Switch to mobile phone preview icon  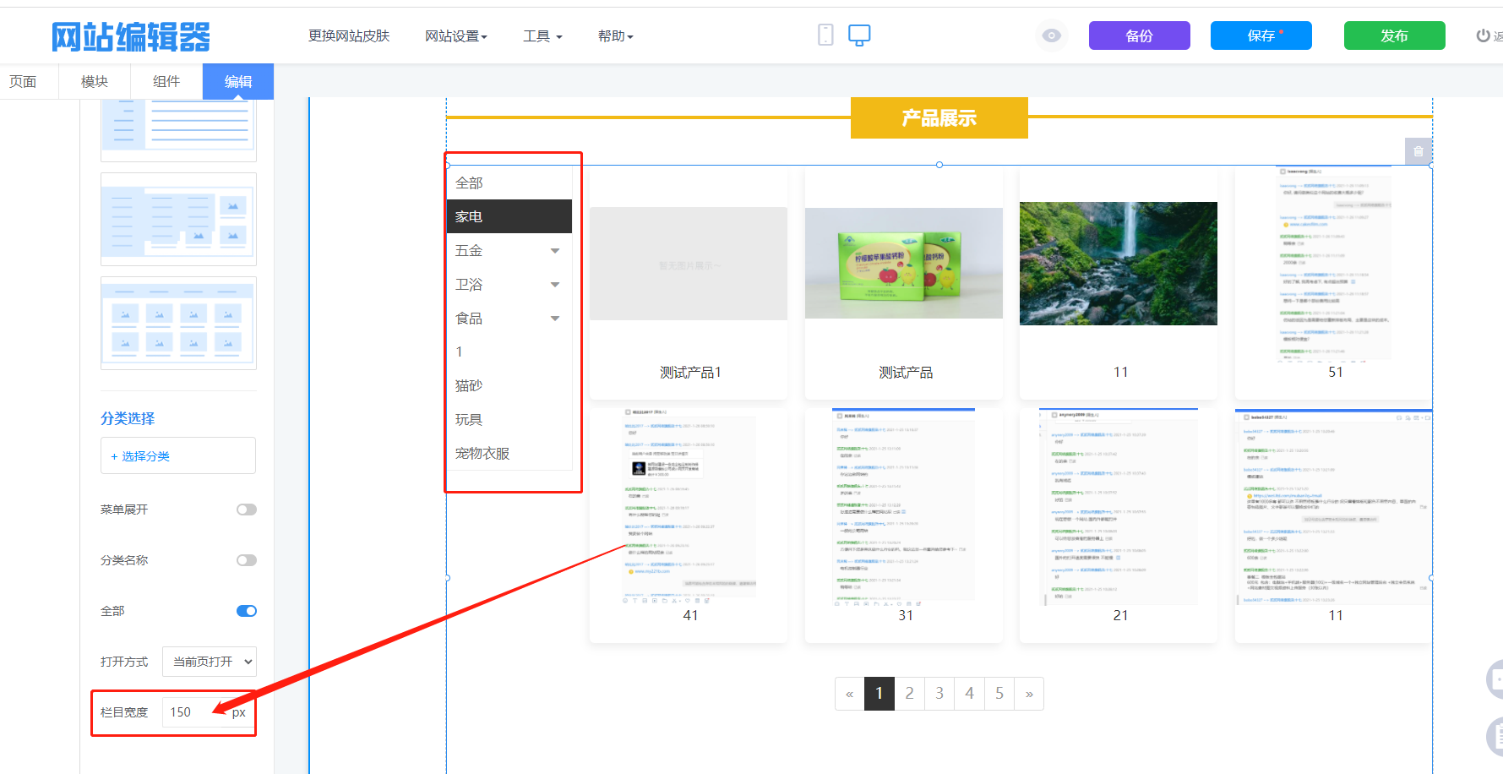point(825,35)
